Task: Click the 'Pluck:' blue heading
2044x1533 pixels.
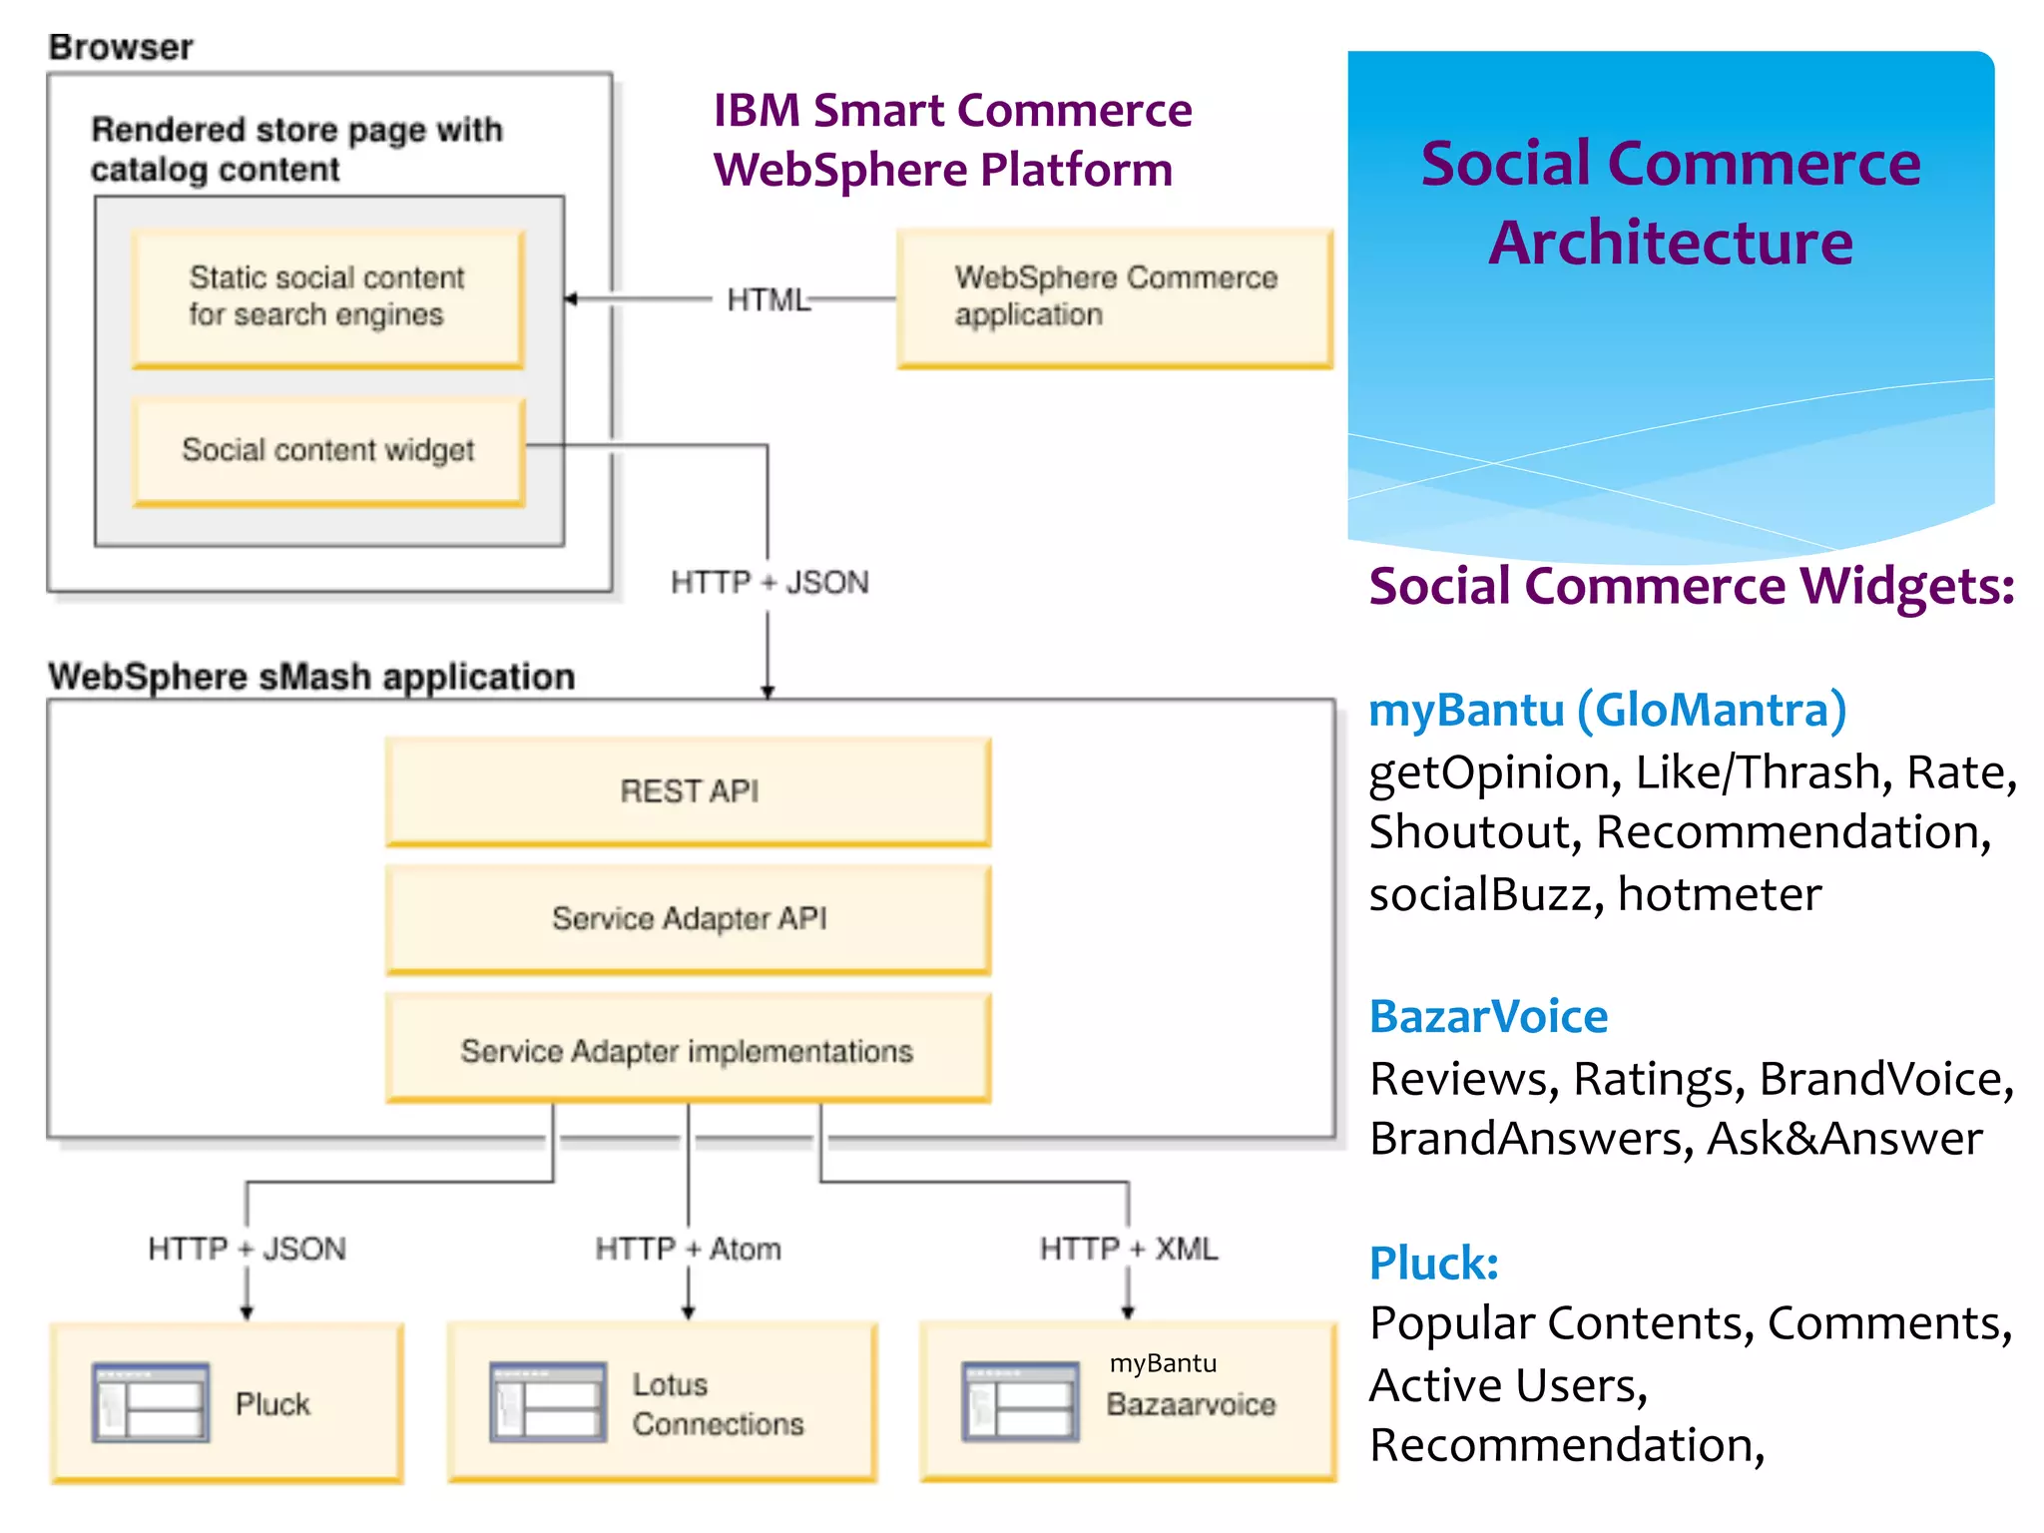Action: (1434, 1264)
